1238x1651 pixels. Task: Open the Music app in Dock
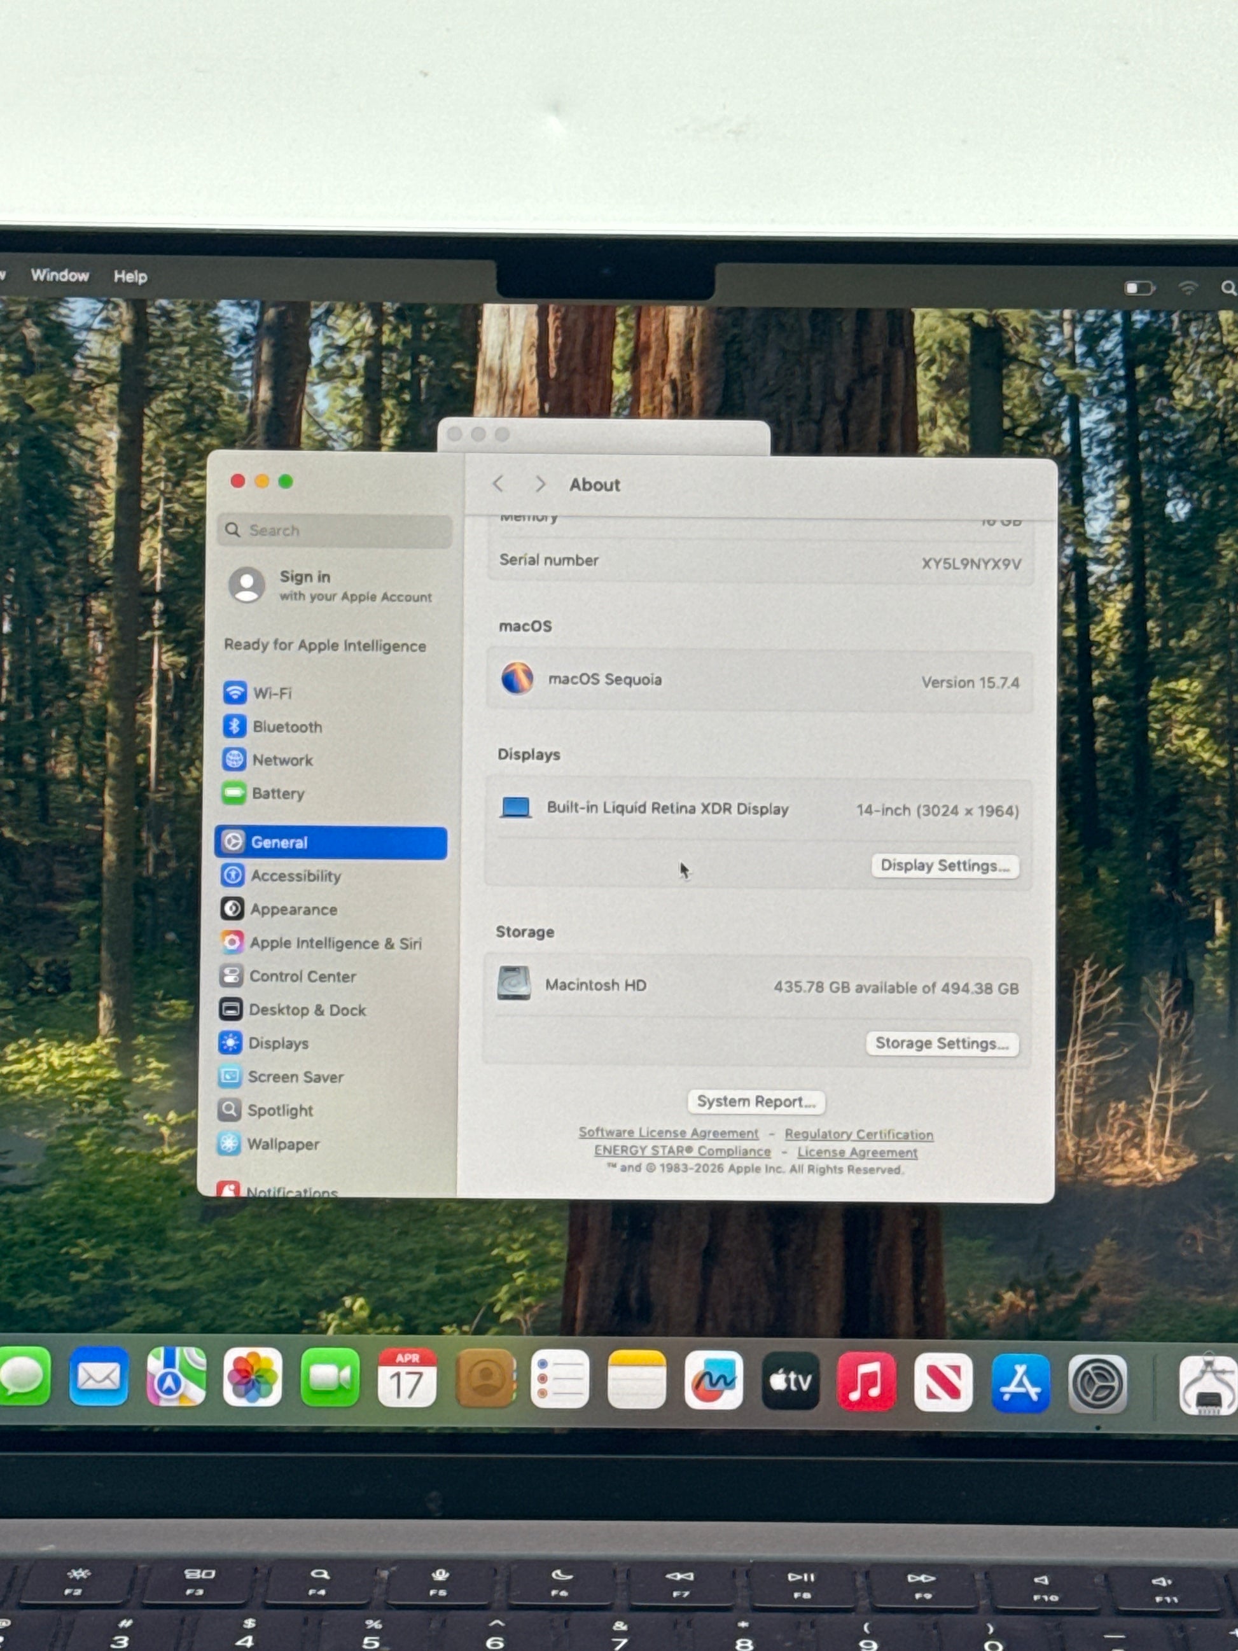click(x=866, y=1383)
